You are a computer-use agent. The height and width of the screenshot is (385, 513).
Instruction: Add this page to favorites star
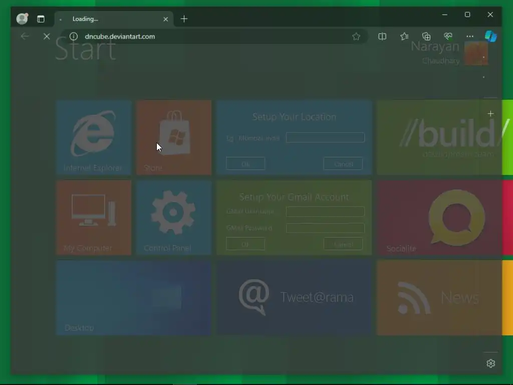point(356,36)
